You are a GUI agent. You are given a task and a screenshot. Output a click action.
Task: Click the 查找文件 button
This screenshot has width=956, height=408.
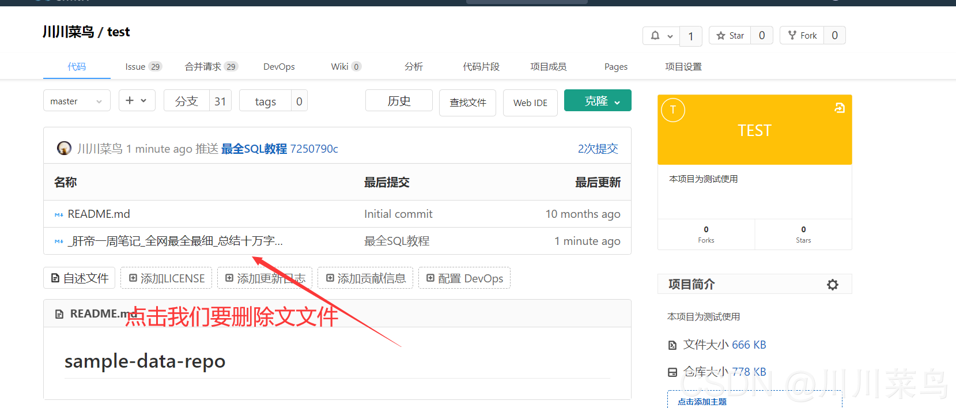coord(467,103)
